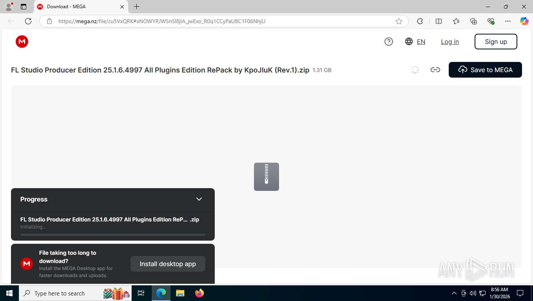This screenshot has height=301, width=533.
Task: Click the download progress bar
Action: pos(113,235)
